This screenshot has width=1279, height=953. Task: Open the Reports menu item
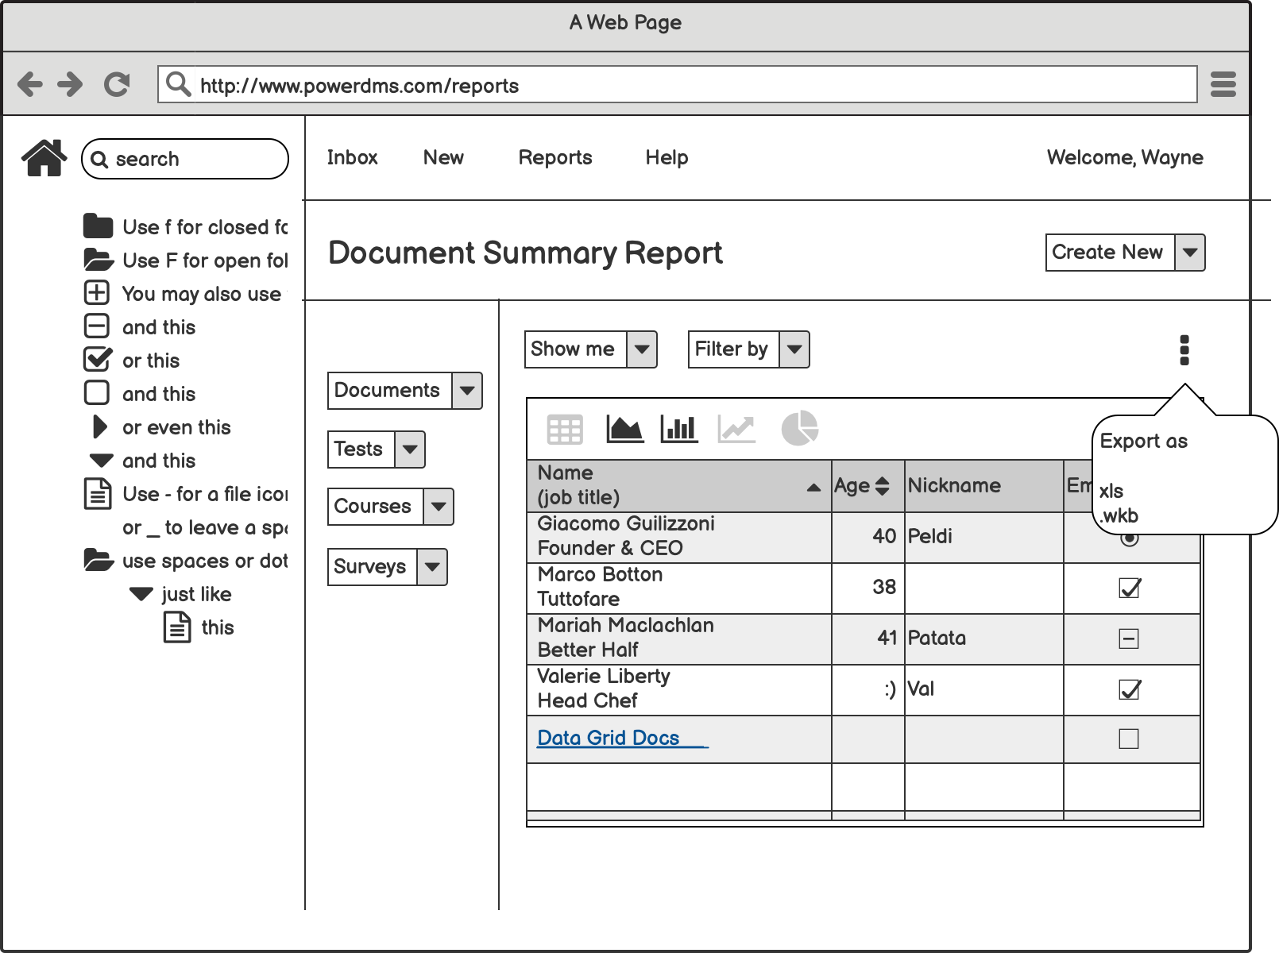[555, 157]
